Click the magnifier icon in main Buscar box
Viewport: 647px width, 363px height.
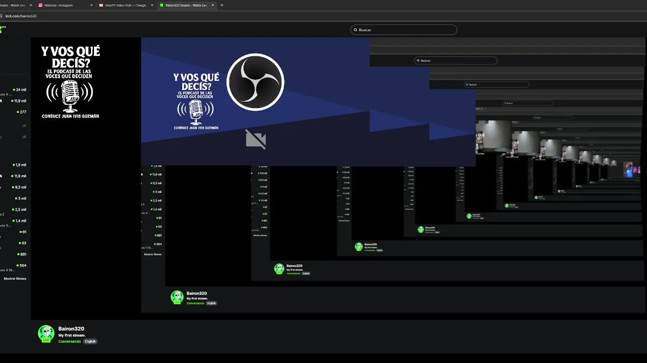pos(355,30)
